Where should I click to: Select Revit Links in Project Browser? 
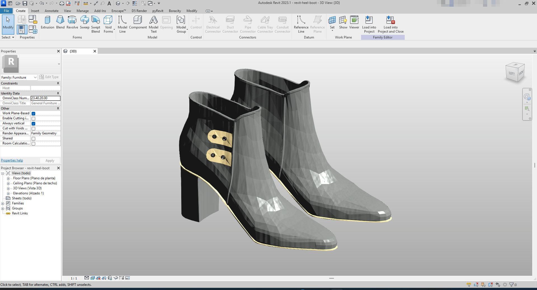point(20,213)
